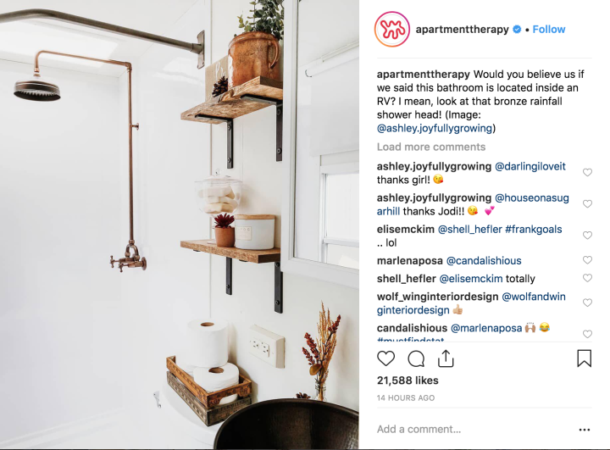Visit the @darlingiloveit mention

tap(530, 167)
